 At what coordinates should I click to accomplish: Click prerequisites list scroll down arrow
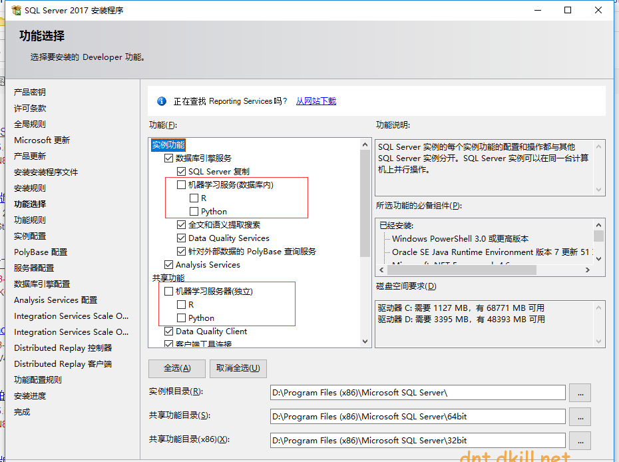(x=598, y=259)
